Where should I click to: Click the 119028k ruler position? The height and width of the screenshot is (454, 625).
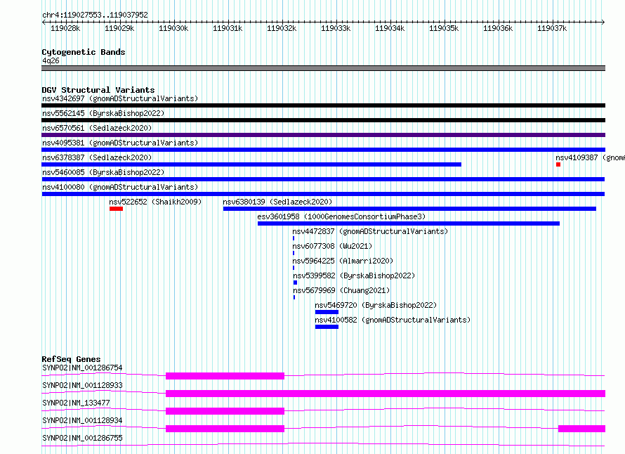click(x=65, y=28)
